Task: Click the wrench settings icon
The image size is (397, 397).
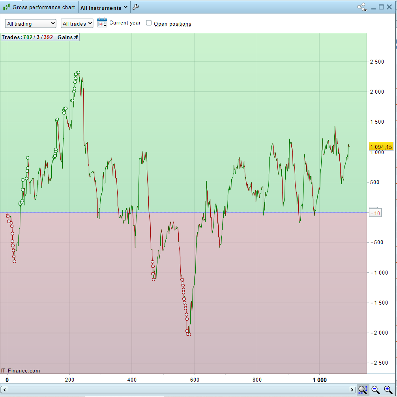Action: pyautogui.click(x=136, y=7)
